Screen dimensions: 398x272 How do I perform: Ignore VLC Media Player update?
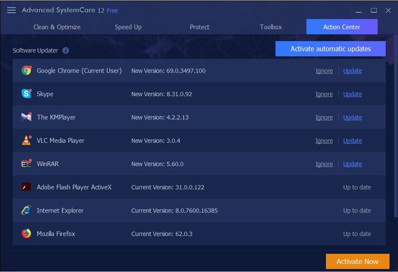click(324, 141)
